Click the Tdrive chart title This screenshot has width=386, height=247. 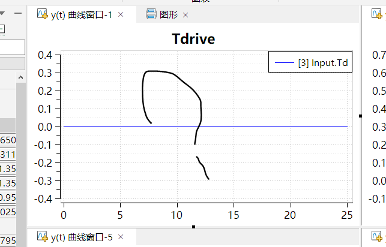(193, 39)
